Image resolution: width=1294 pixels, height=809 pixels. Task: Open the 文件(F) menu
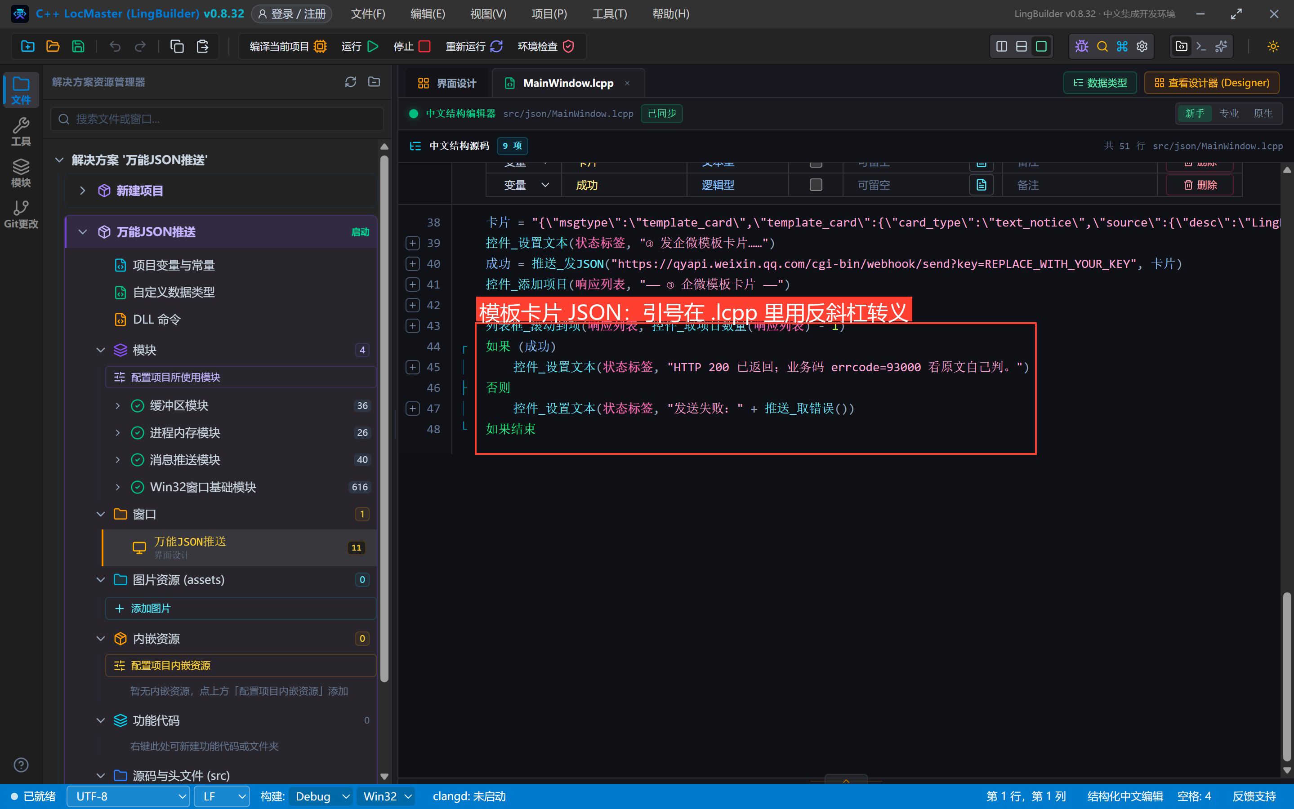[368, 14]
